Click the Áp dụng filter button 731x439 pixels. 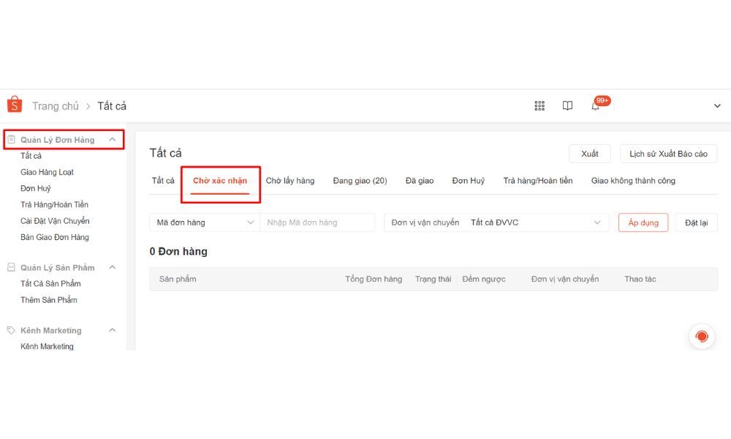(643, 222)
